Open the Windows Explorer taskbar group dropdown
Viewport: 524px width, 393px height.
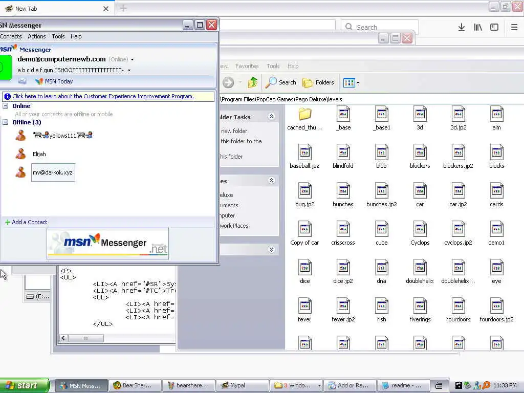point(319,386)
